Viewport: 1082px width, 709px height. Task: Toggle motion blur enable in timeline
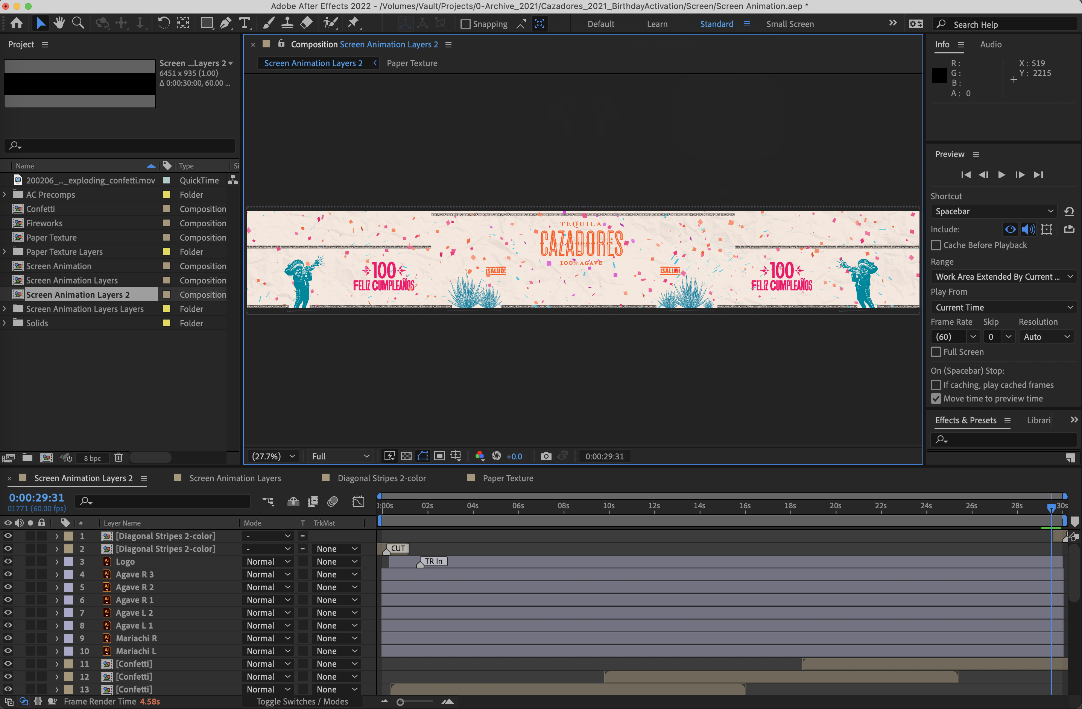point(333,501)
